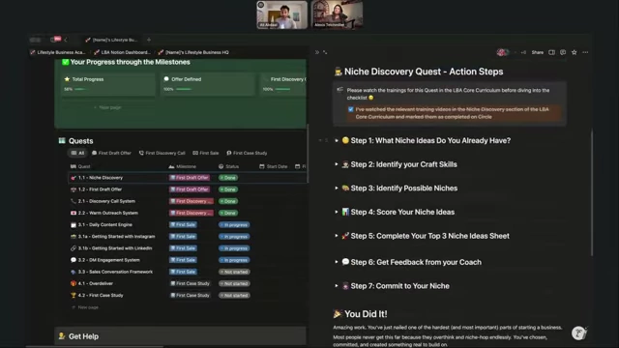Toggle the page layout panel icon
619x348 pixels.
tap(551, 52)
